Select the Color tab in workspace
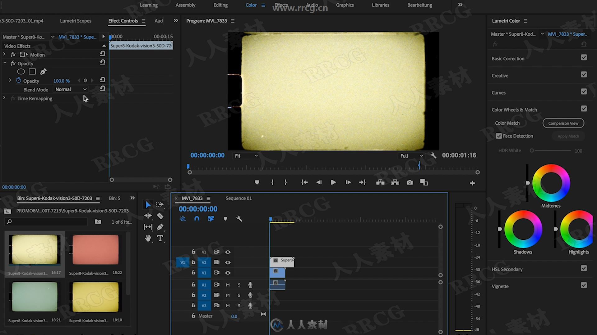Image resolution: width=597 pixels, height=335 pixels. [x=251, y=5]
